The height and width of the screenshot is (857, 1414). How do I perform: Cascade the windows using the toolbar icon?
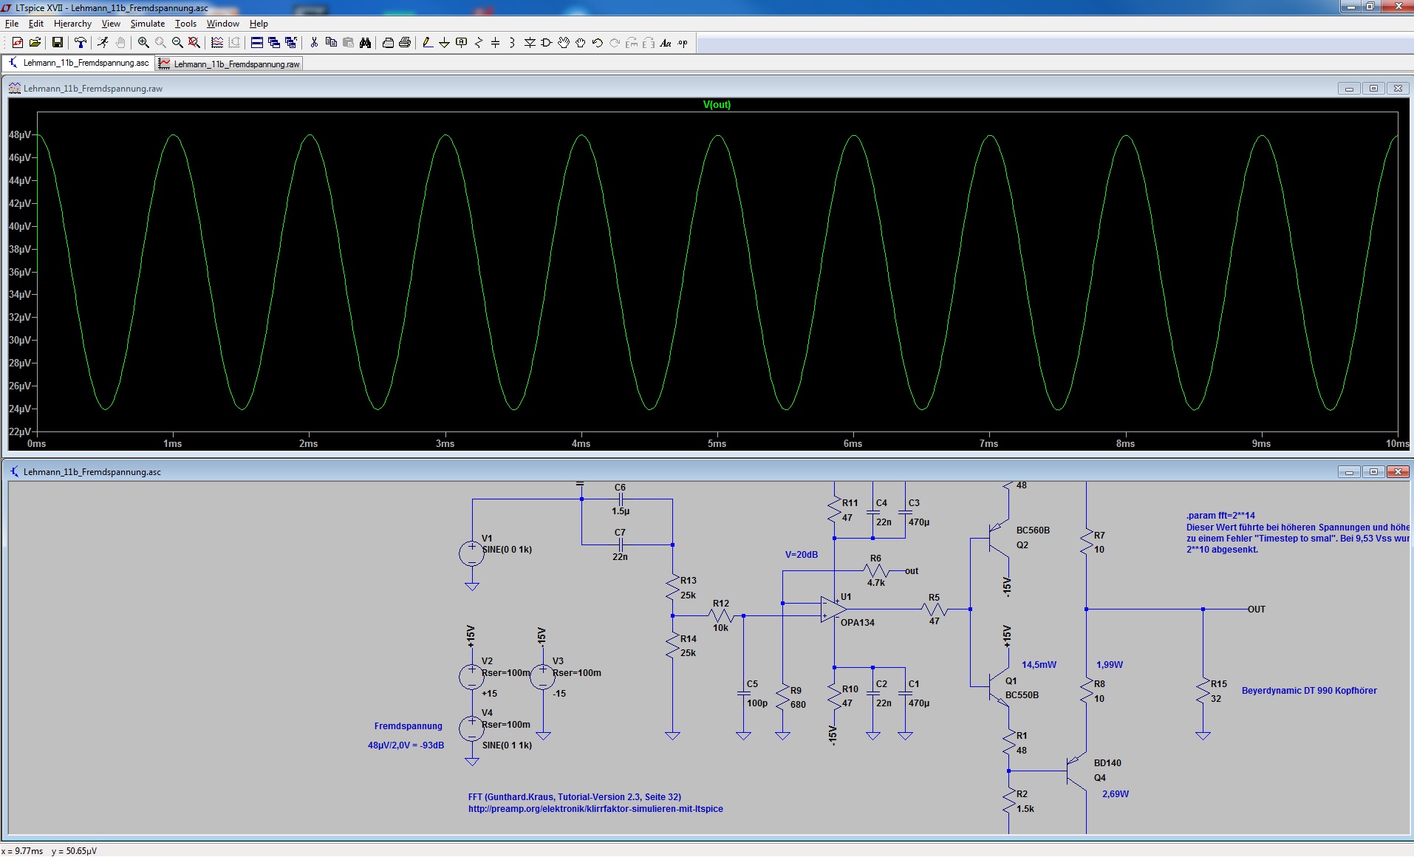[x=274, y=43]
